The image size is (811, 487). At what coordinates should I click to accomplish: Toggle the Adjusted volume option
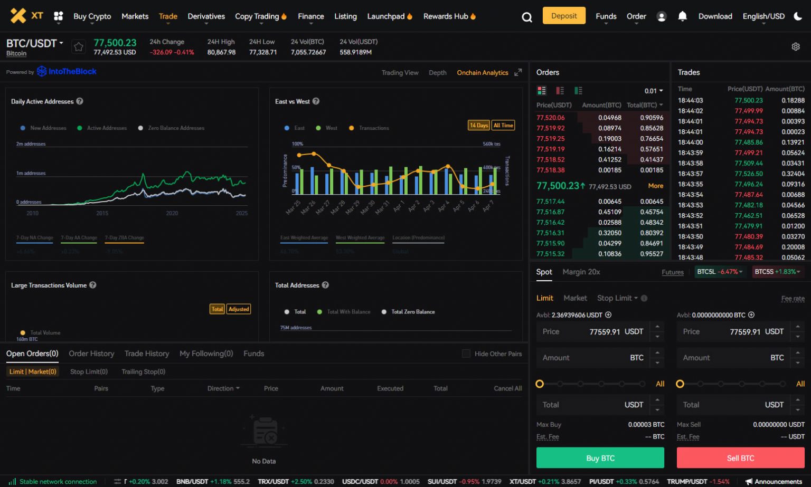(239, 309)
